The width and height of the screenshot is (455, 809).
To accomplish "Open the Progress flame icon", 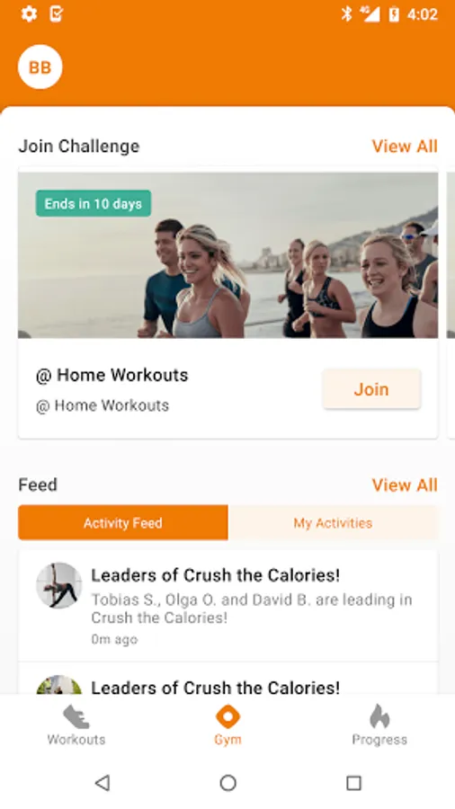I will [379, 716].
